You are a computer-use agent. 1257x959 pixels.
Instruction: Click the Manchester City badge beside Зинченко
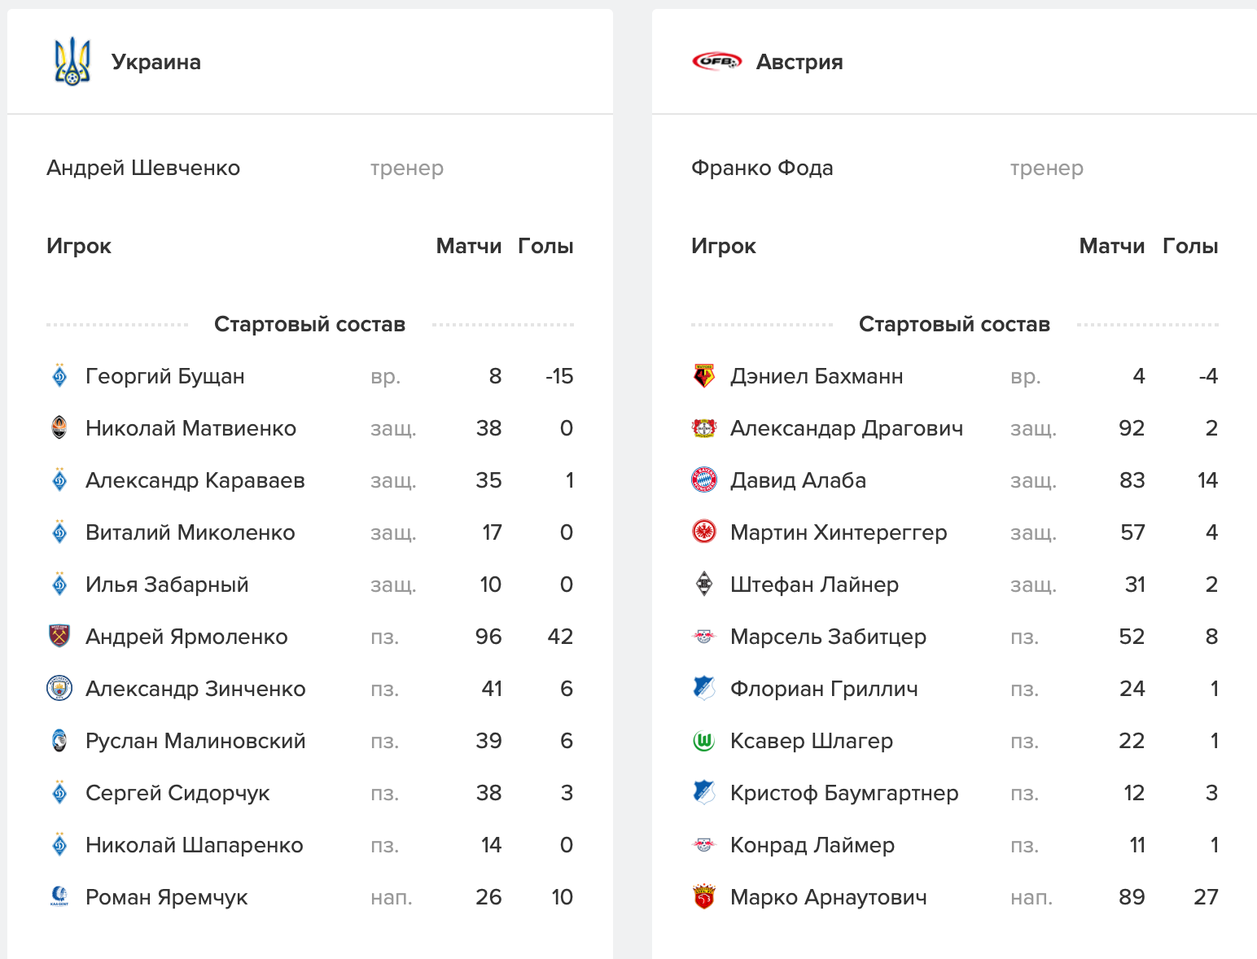(59, 688)
